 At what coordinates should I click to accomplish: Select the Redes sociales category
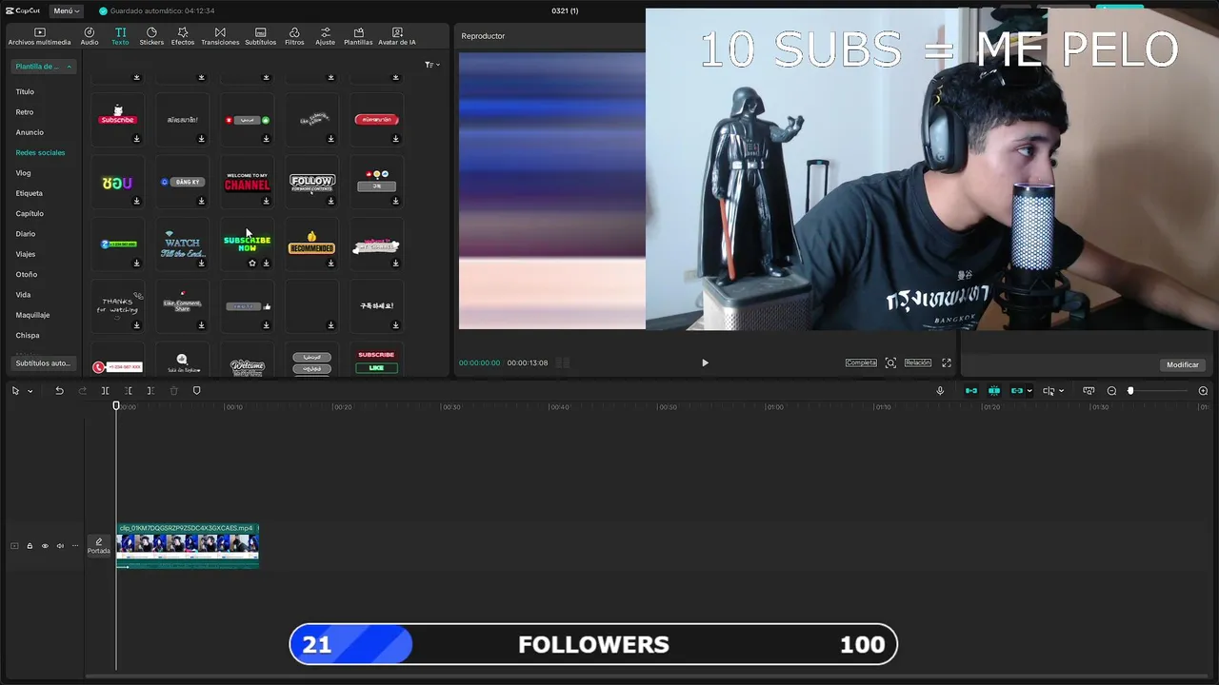40,152
